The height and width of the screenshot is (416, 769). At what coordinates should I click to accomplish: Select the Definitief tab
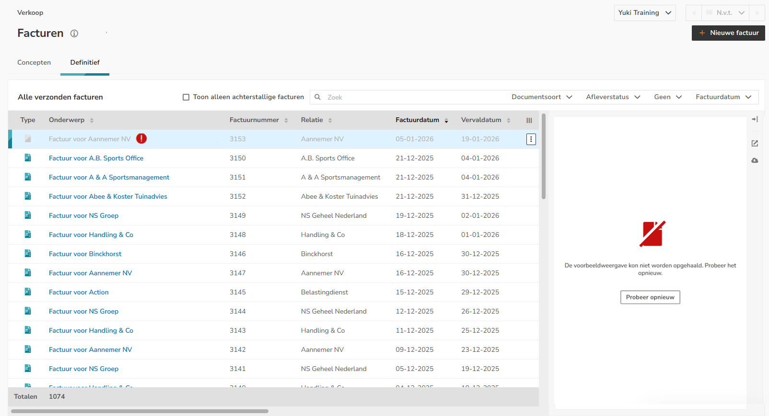[85, 63]
